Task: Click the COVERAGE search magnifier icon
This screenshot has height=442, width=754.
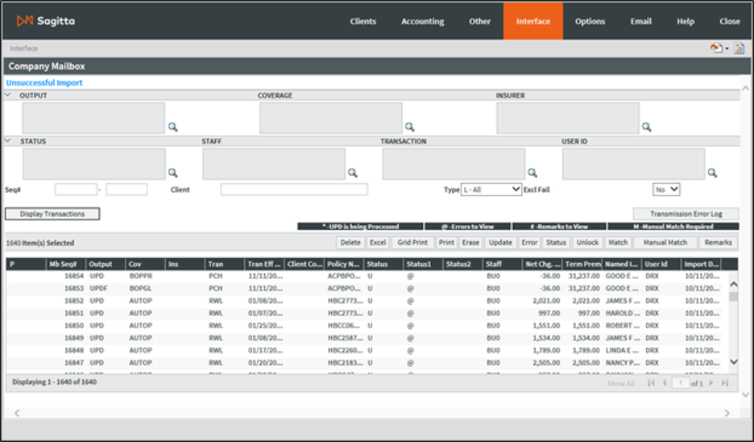Action: point(409,127)
